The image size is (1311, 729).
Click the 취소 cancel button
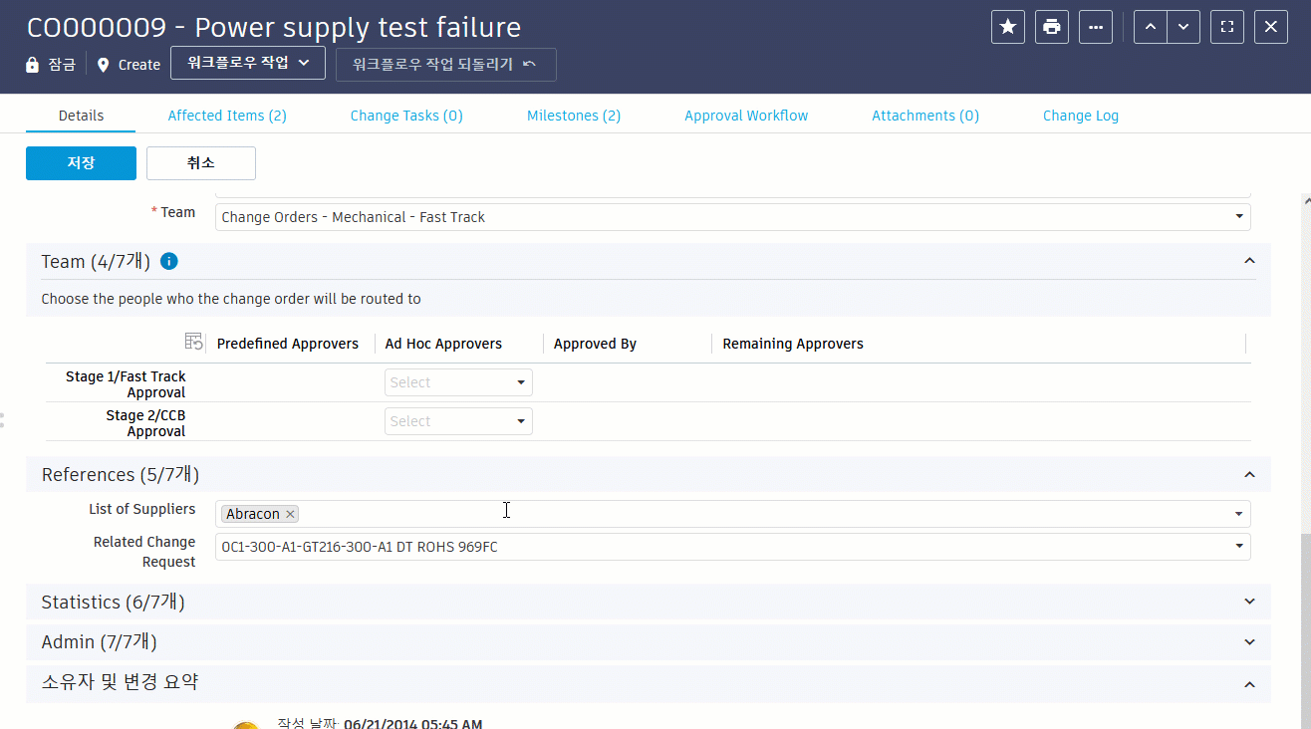coord(201,163)
